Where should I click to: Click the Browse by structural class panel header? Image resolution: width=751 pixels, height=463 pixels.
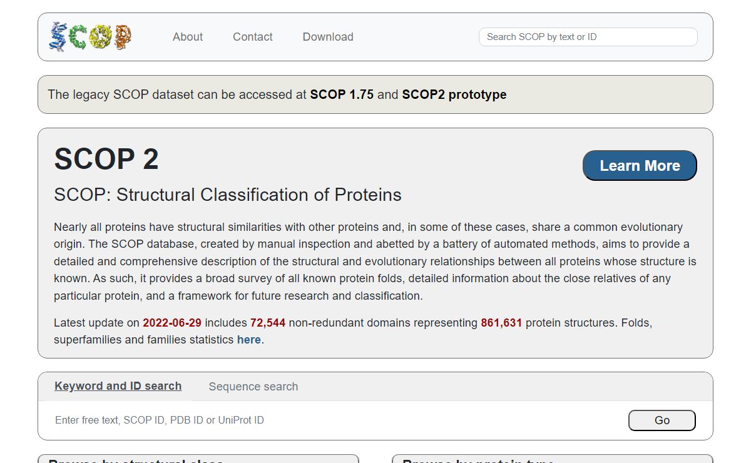click(x=198, y=460)
